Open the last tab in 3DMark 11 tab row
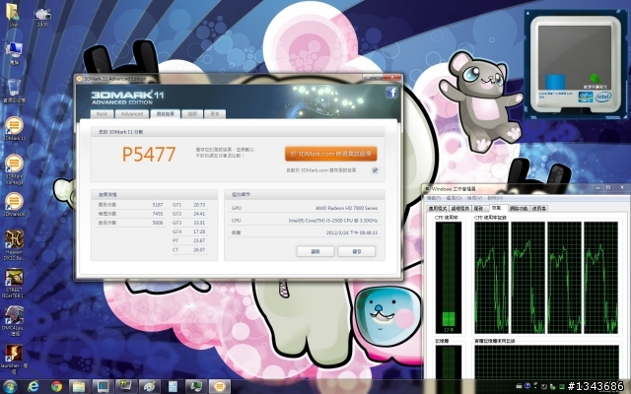Image resolution: width=631 pixels, height=394 pixels. coord(215,114)
